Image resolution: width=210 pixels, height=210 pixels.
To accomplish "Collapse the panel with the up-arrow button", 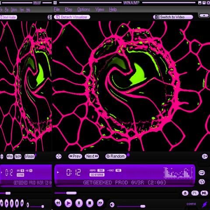I will click(204, 15).
